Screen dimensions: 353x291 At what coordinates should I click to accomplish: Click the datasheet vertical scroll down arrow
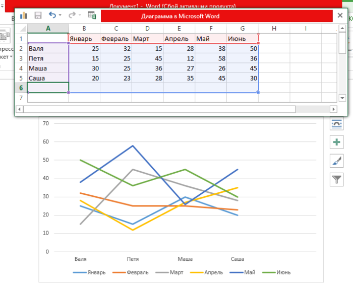click(x=342, y=98)
